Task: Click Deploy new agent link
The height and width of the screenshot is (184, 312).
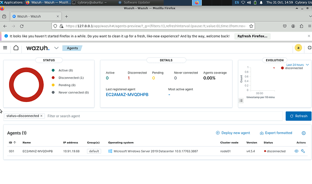Action: pyautogui.click(x=233, y=133)
